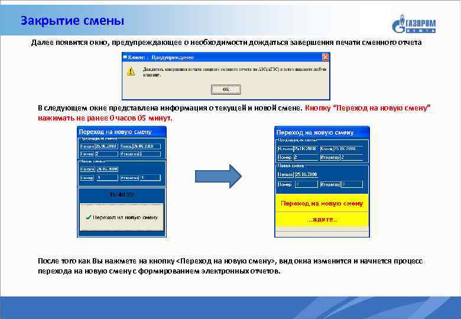Select previous shift Конец field in left window
Screen dimensions: 461x319
146,146
